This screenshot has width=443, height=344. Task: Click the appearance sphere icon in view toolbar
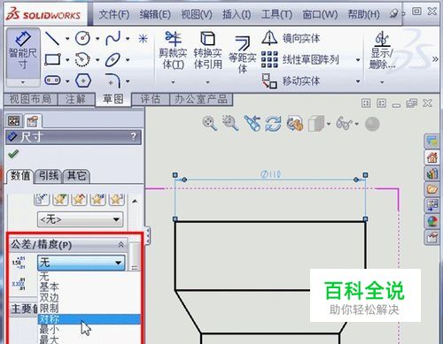(372, 124)
